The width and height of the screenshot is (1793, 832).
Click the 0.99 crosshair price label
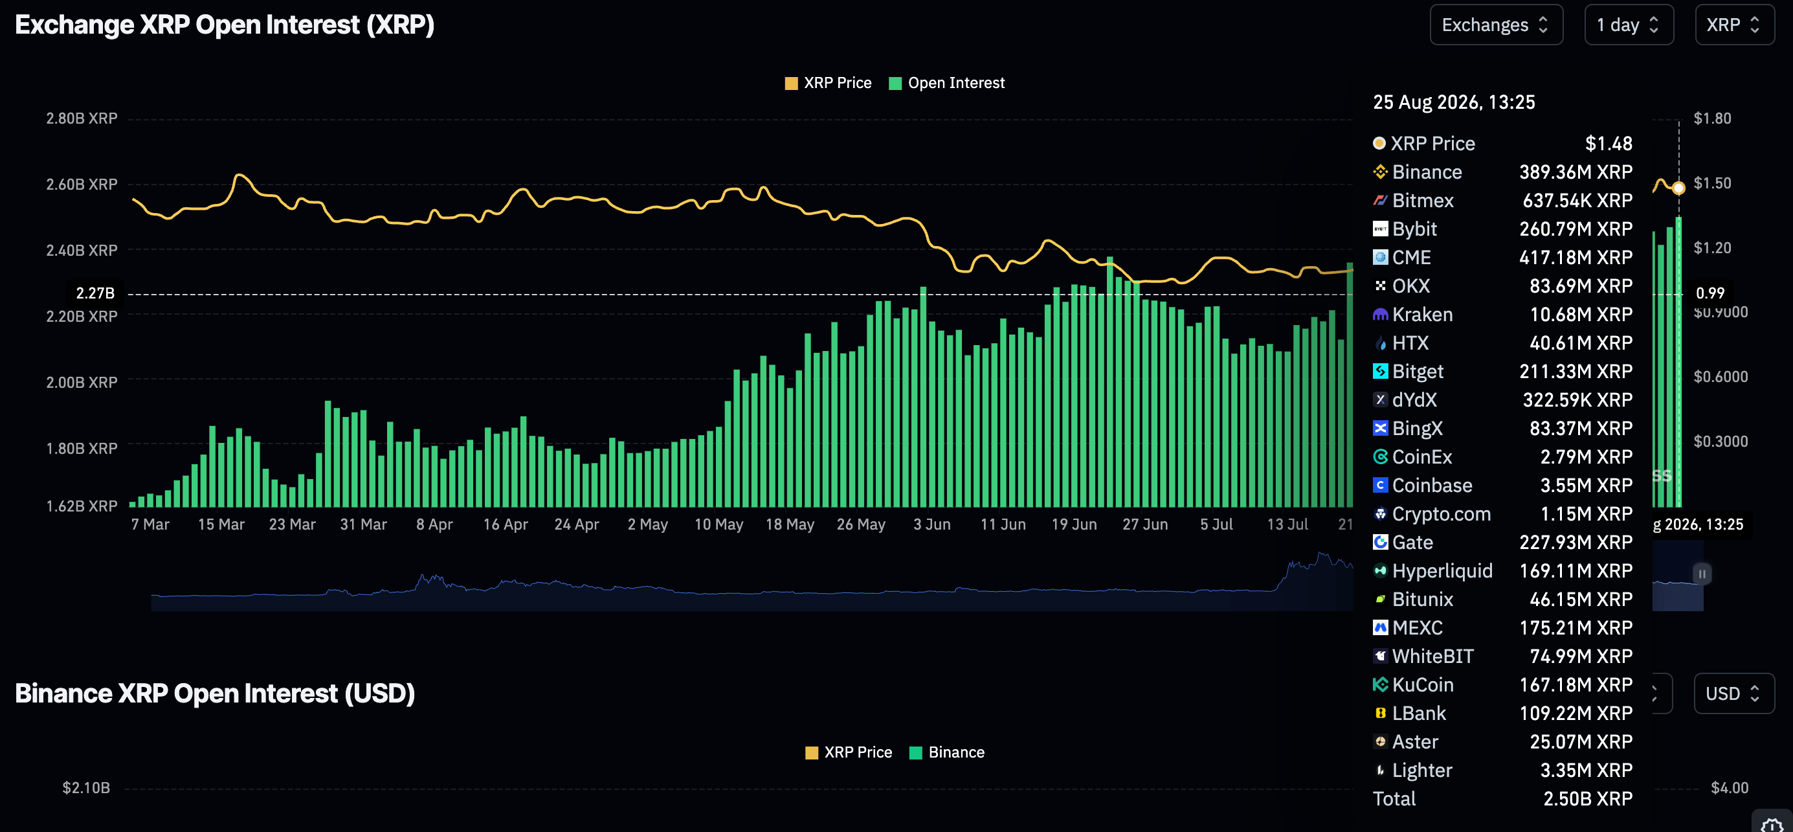pos(1709,293)
